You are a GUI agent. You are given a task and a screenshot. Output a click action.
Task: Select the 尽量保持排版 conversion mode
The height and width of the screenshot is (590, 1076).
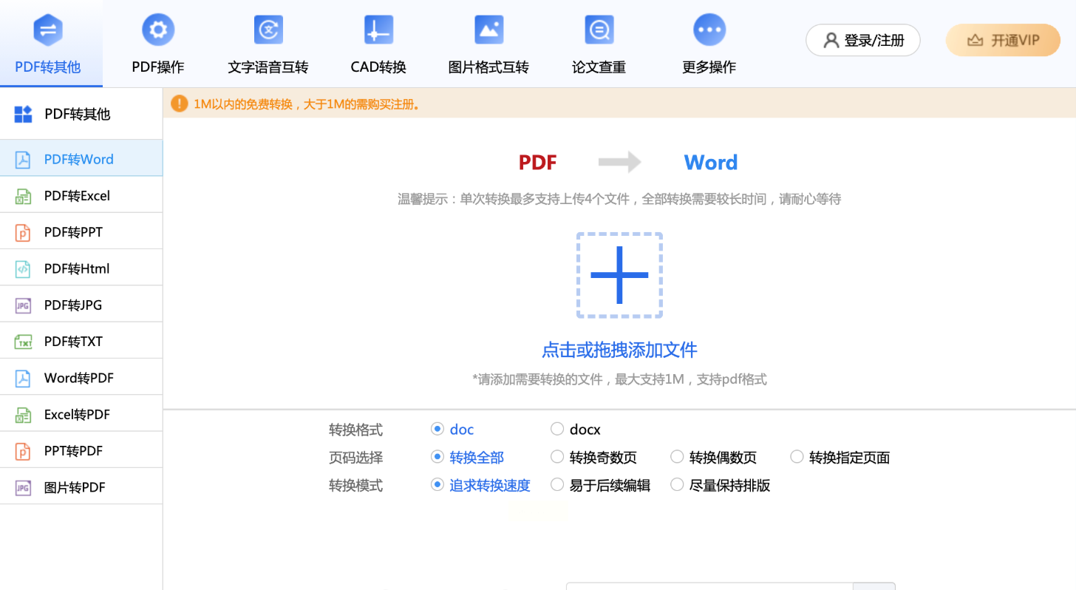pos(677,485)
